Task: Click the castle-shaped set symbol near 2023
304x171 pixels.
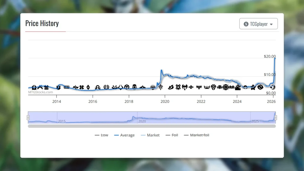Action: point(238,88)
